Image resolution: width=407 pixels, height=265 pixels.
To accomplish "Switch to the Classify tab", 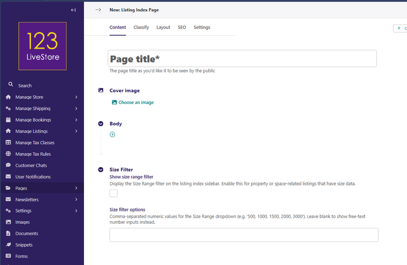I will coord(141,28).
